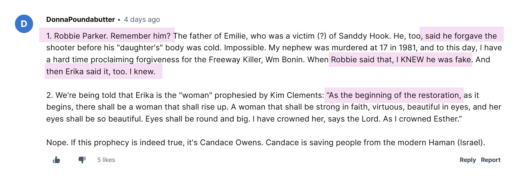Click the separator dot after the username

point(119,20)
